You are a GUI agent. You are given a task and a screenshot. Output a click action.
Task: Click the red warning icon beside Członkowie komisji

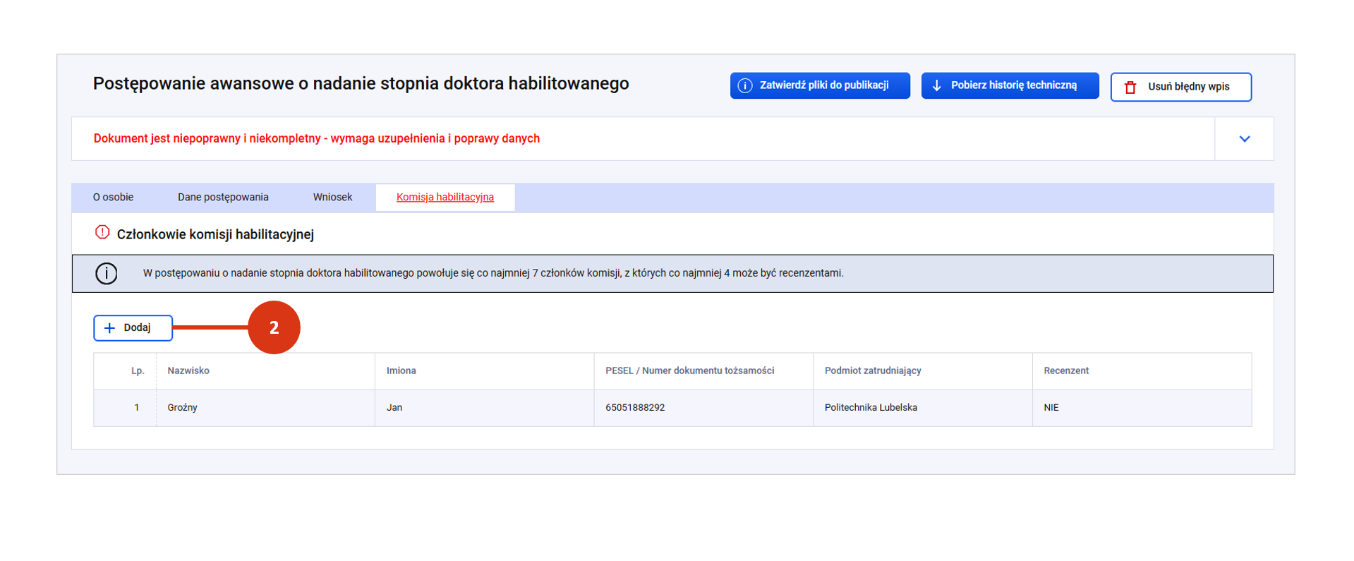coord(102,232)
